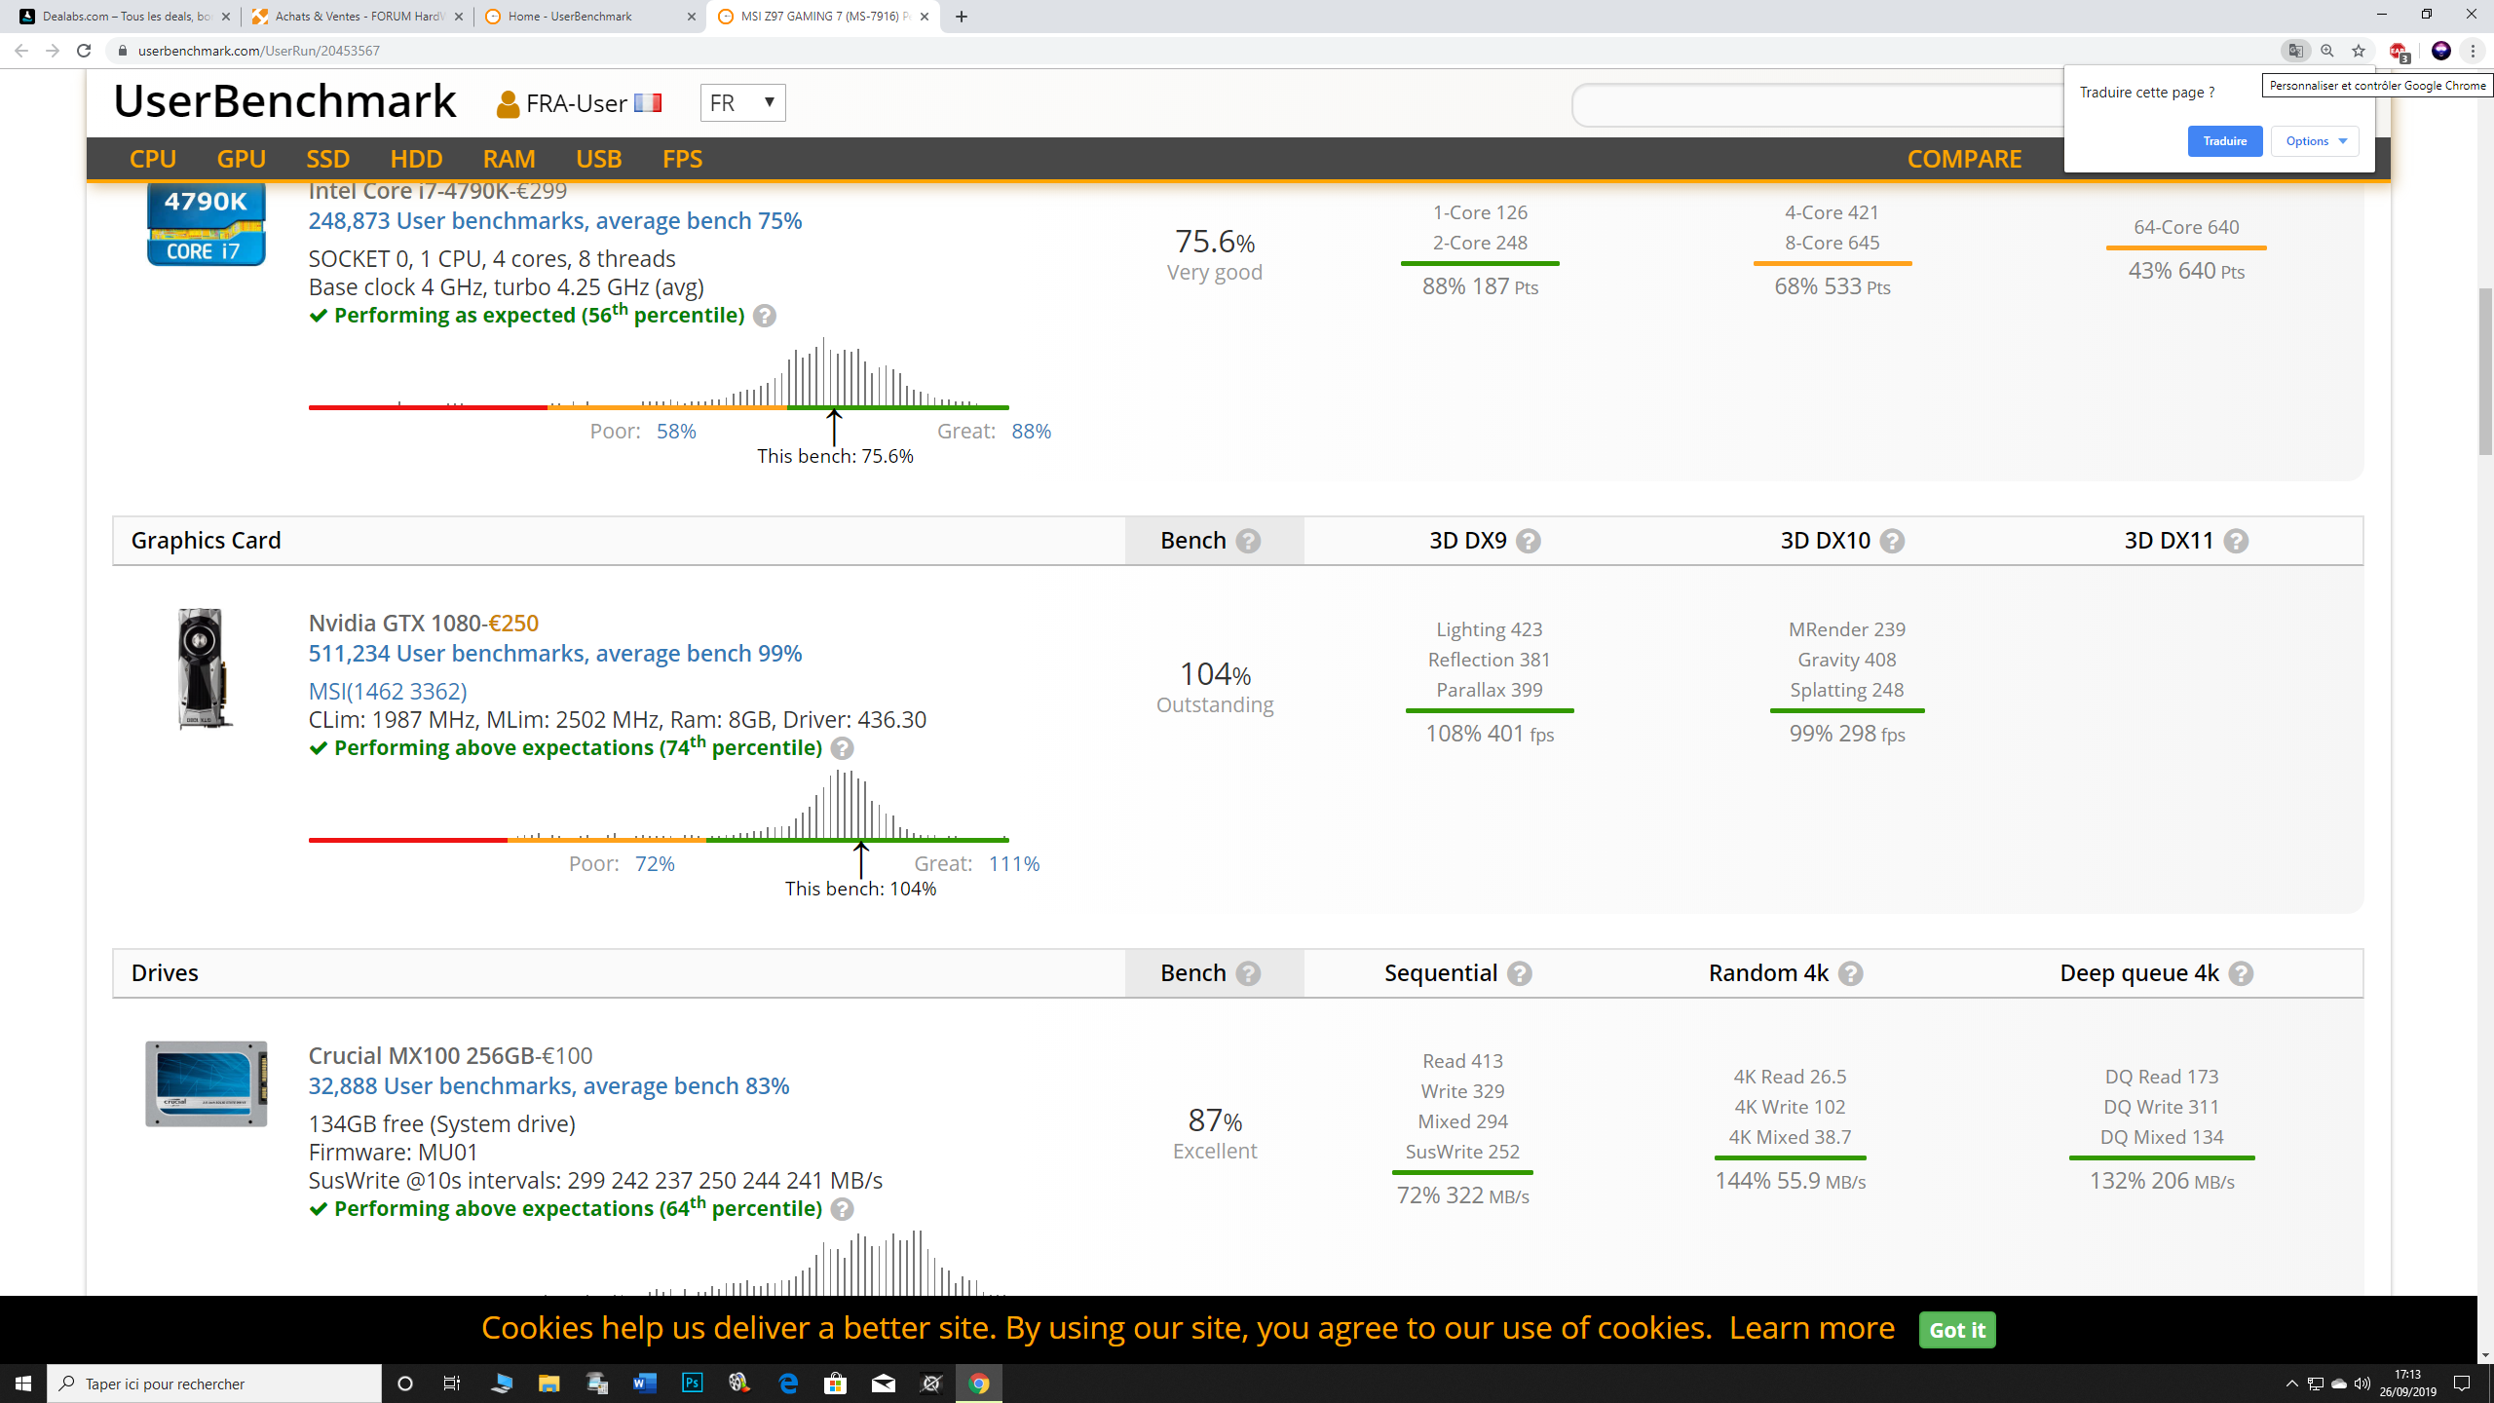The image size is (2494, 1403).
Task: Click help icon beside GPU 74th percentile
Action: (x=843, y=748)
